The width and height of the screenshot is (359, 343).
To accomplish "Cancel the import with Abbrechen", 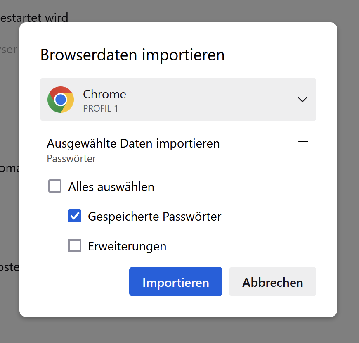I will click(273, 282).
